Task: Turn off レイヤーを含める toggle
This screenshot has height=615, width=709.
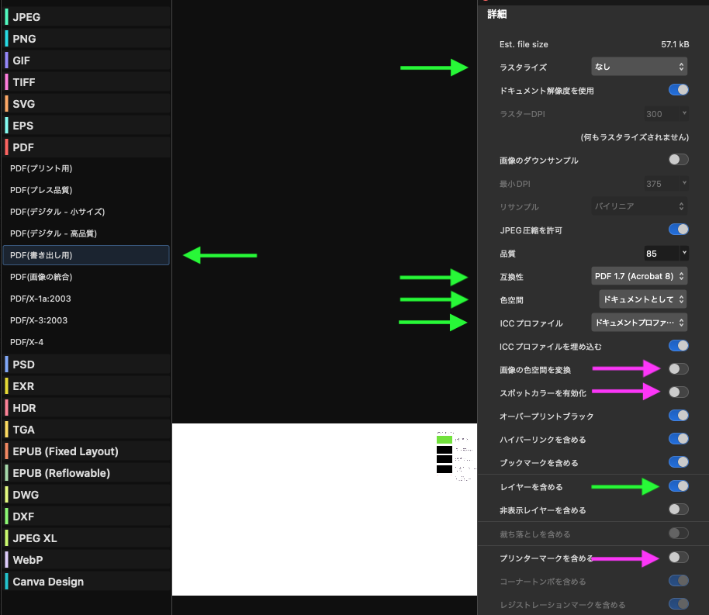Action: (x=678, y=486)
